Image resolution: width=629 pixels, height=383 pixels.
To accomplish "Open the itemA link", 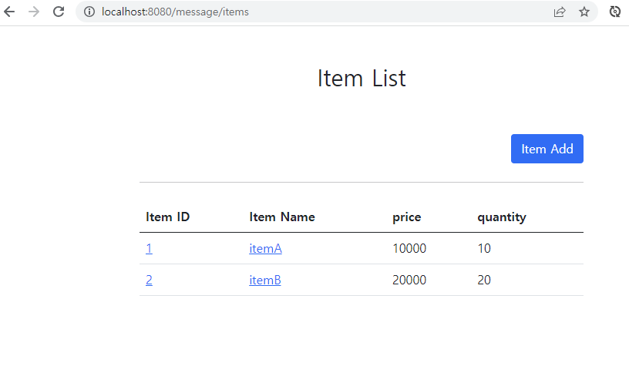I will click(x=266, y=248).
